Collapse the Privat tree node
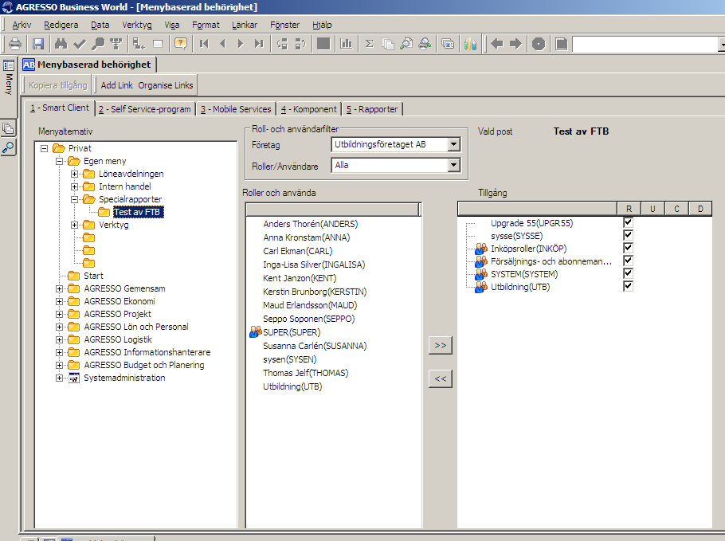725x541 pixels. [45, 148]
